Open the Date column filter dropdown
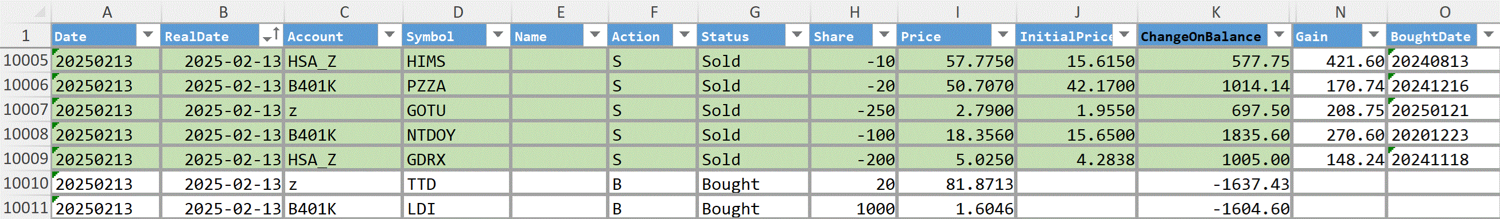The width and height of the screenshot is (1500, 219). point(148,35)
